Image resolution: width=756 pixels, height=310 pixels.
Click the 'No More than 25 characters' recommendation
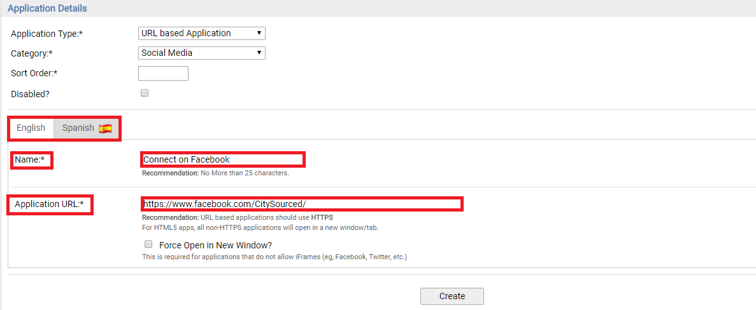[x=215, y=173]
